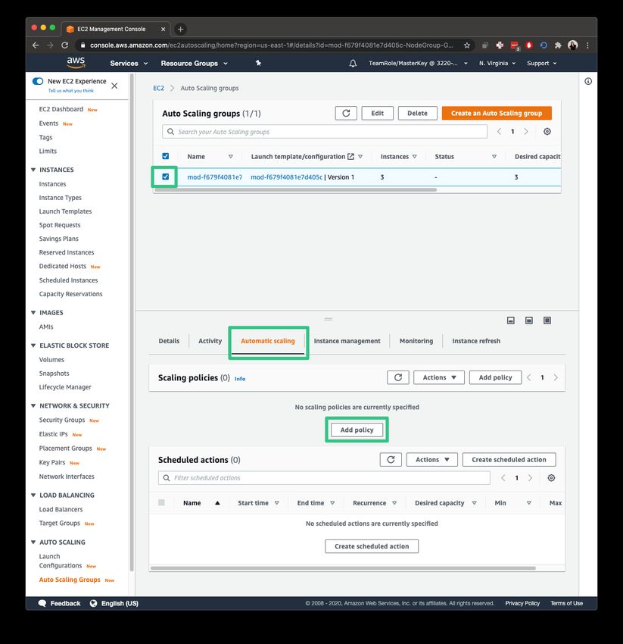Open the TeamRole/MasterKey account dropdown
Viewport: 623px width, 644px height.
point(418,63)
